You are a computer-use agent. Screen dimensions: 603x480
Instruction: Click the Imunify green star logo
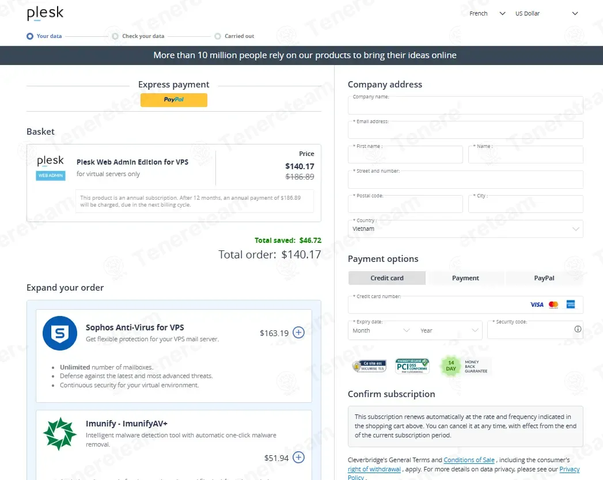59,434
